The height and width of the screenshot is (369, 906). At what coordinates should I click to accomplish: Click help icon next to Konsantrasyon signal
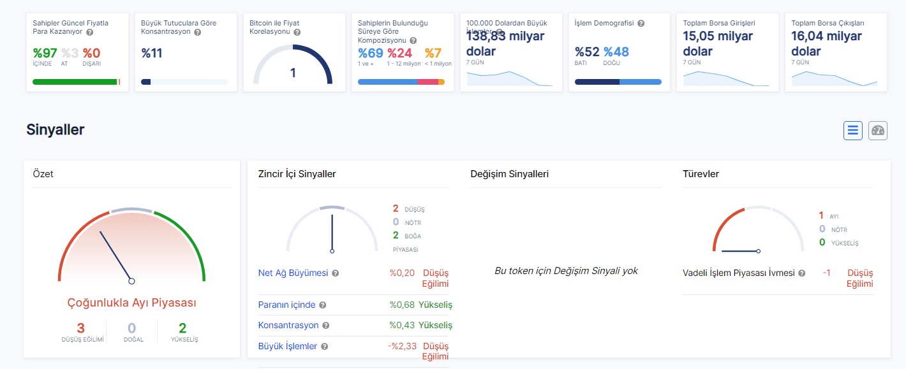click(x=325, y=326)
